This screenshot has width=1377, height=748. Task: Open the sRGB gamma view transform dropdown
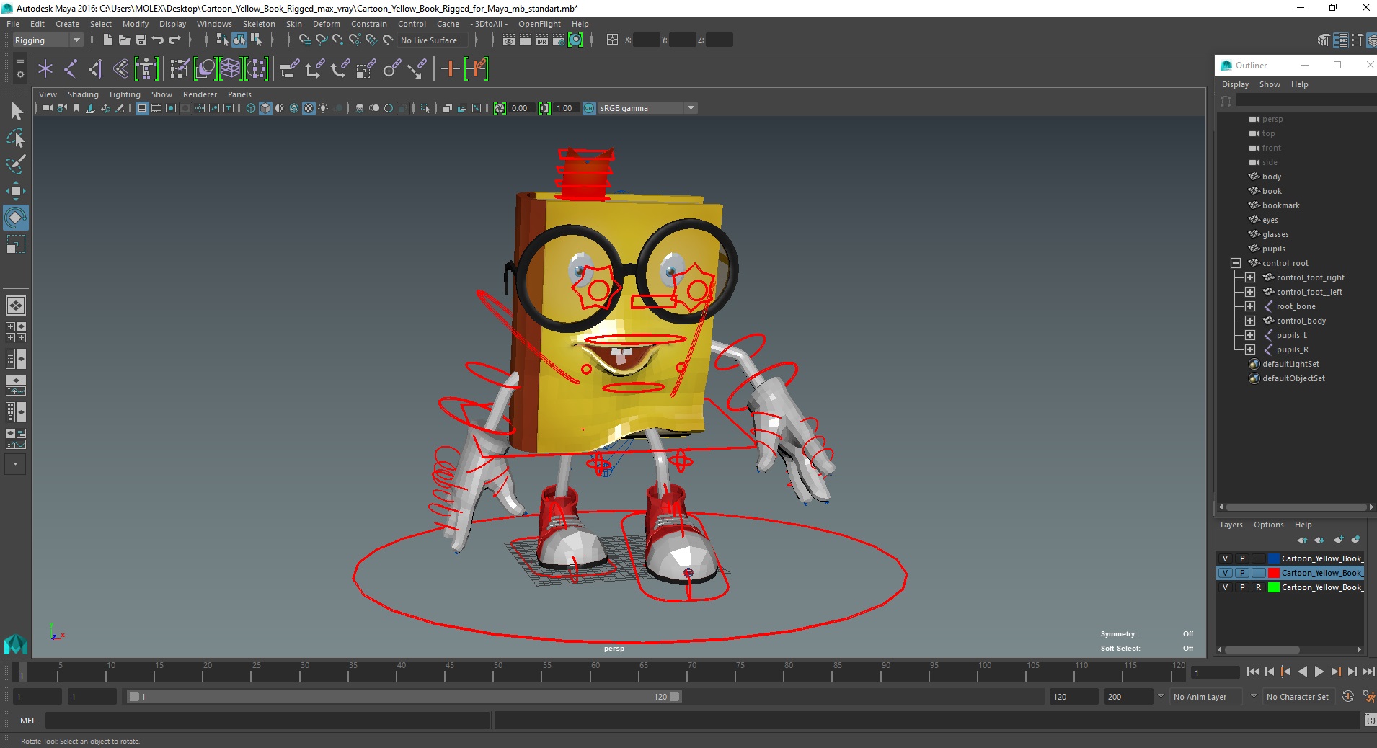tap(647, 108)
